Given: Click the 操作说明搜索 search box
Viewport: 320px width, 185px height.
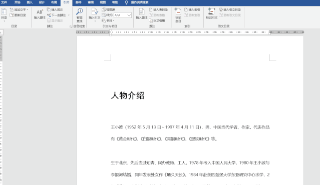Looking at the screenshot, I should coord(140,2).
